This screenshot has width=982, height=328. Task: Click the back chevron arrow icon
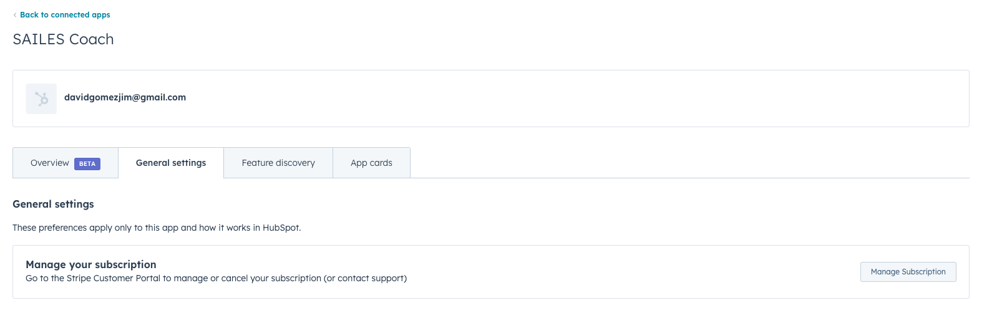point(15,15)
